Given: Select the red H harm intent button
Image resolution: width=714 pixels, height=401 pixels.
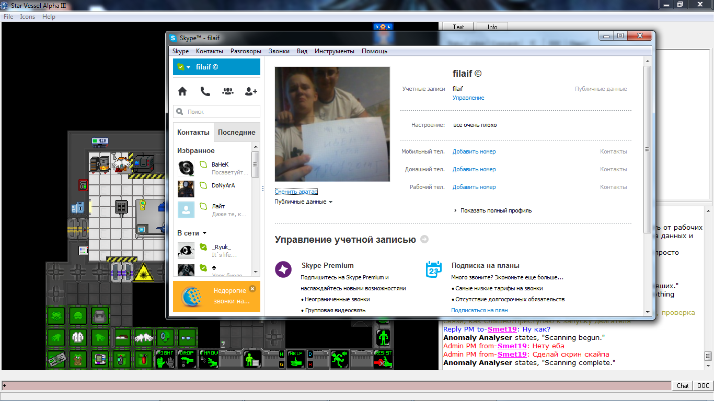Looking at the screenshot, I should 310,364.
